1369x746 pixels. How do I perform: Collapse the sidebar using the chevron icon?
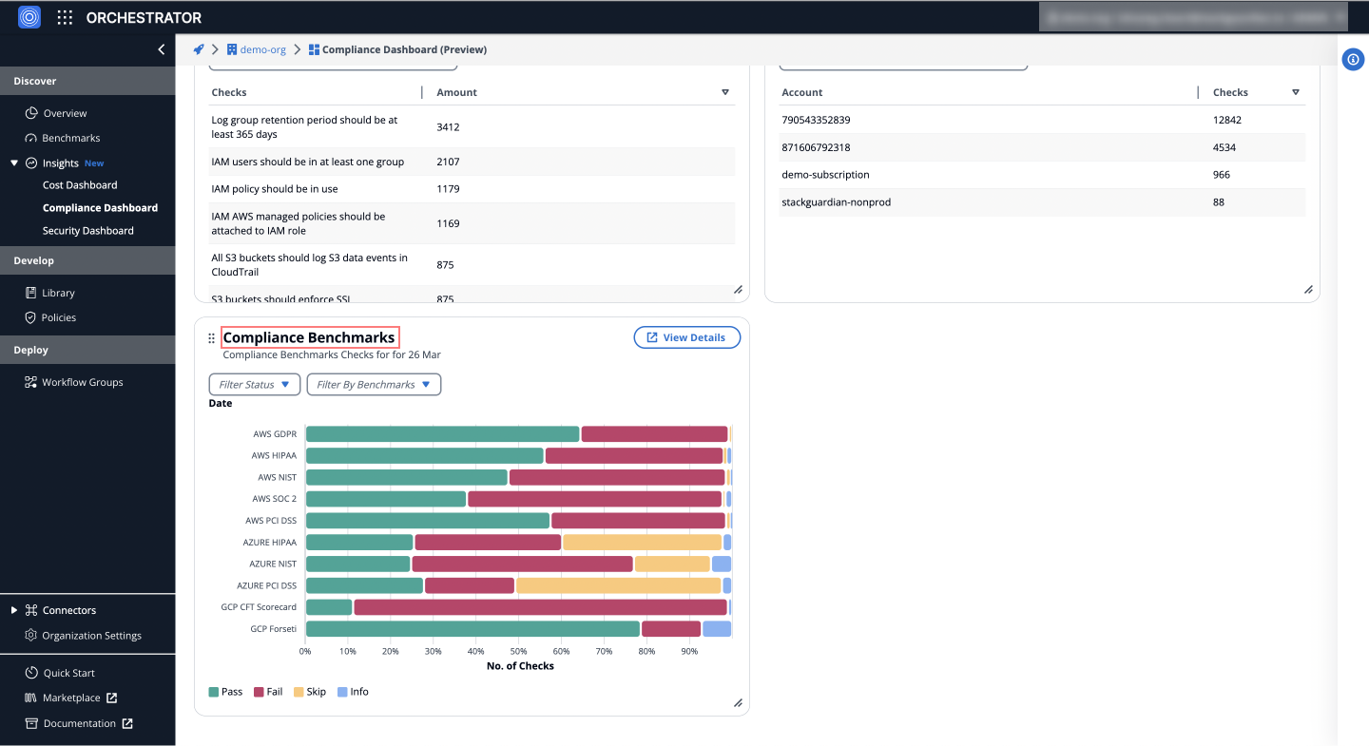pos(161,49)
